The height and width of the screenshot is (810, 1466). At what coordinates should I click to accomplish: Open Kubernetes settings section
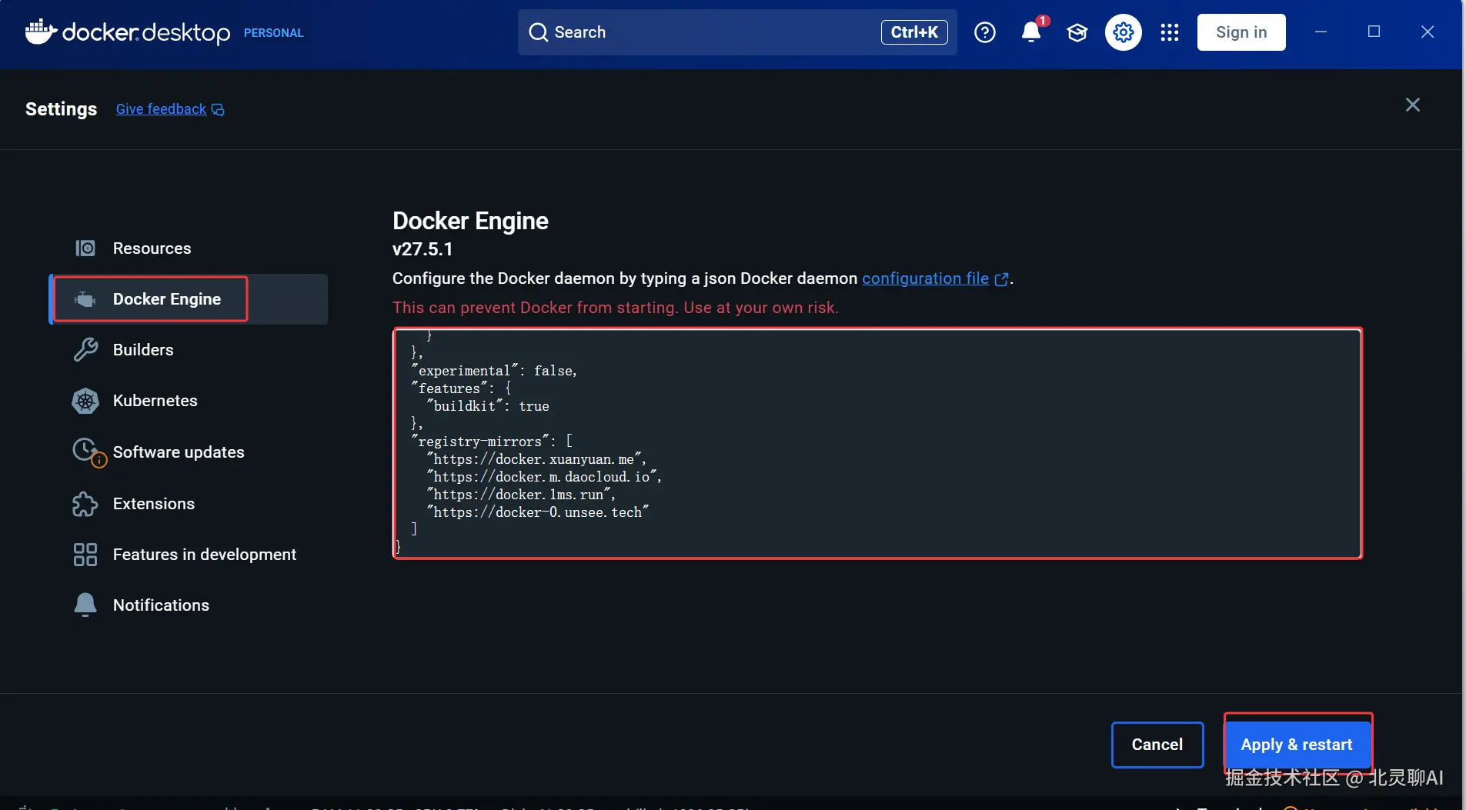[x=189, y=401]
